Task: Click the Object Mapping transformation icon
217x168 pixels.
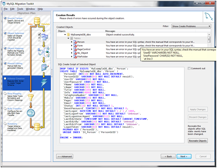Action: [x=44, y=52]
